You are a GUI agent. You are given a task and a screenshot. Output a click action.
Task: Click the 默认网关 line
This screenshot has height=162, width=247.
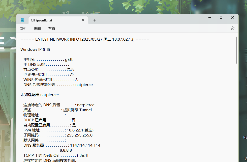point(45,140)
